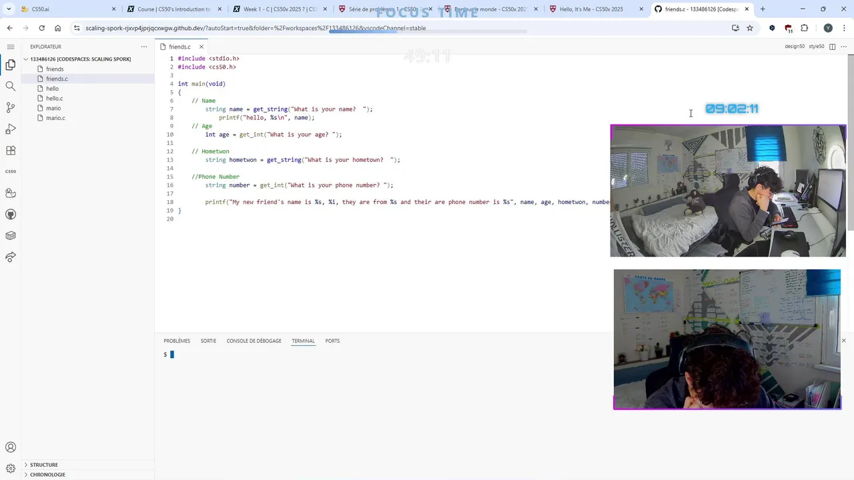854x480 pixels.
Task: Open the Live Share icon in activity bar
Action: point(10,257)
